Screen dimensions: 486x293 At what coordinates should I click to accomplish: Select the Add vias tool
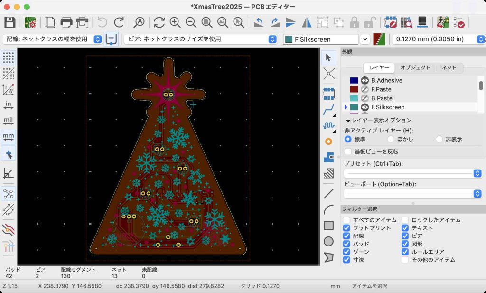click(328, 141)
